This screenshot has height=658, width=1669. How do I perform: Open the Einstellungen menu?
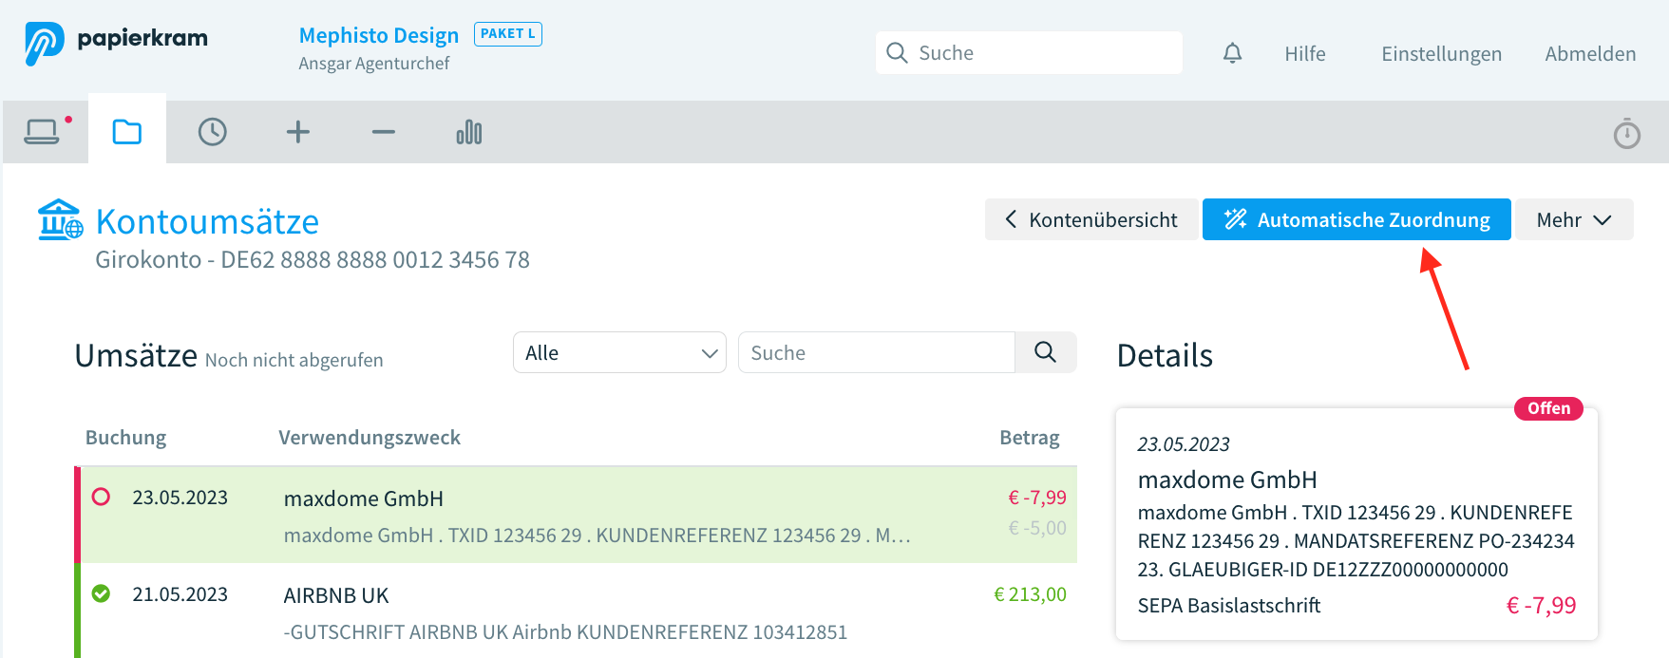1441,54
